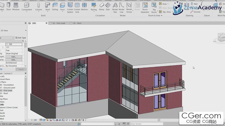
Task: Click the view scale 1 : 100 field
Action: coord(14,44)
